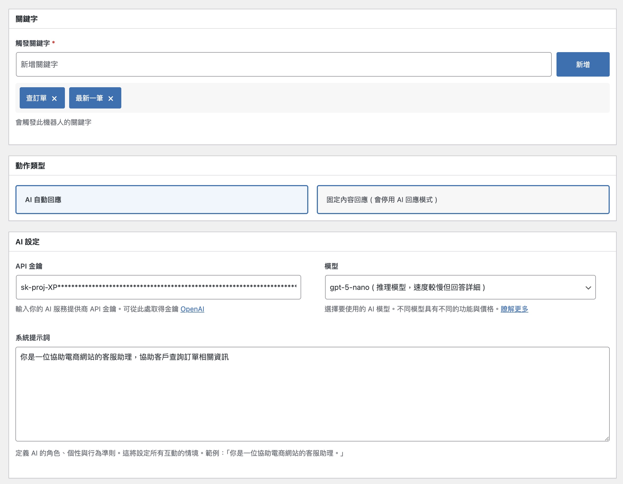Remove the 查訂單 keyword tag
This screenshot has width=623, height=484.
pyautogui.click(x=54, y=98)
